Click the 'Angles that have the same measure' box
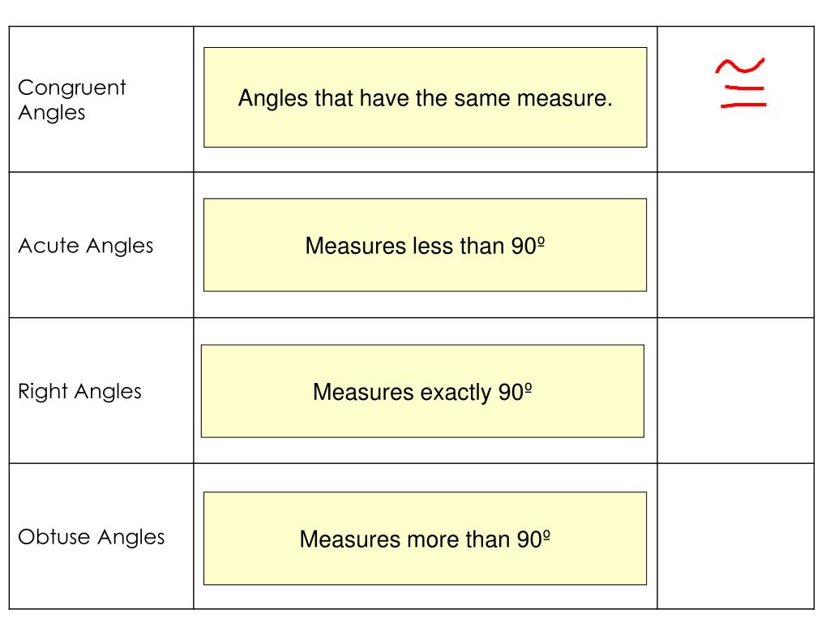The width and height of the screenshot is (830, 623). 425,97
